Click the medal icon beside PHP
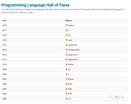This screenshot has width=131, height=104. point(66,94)
